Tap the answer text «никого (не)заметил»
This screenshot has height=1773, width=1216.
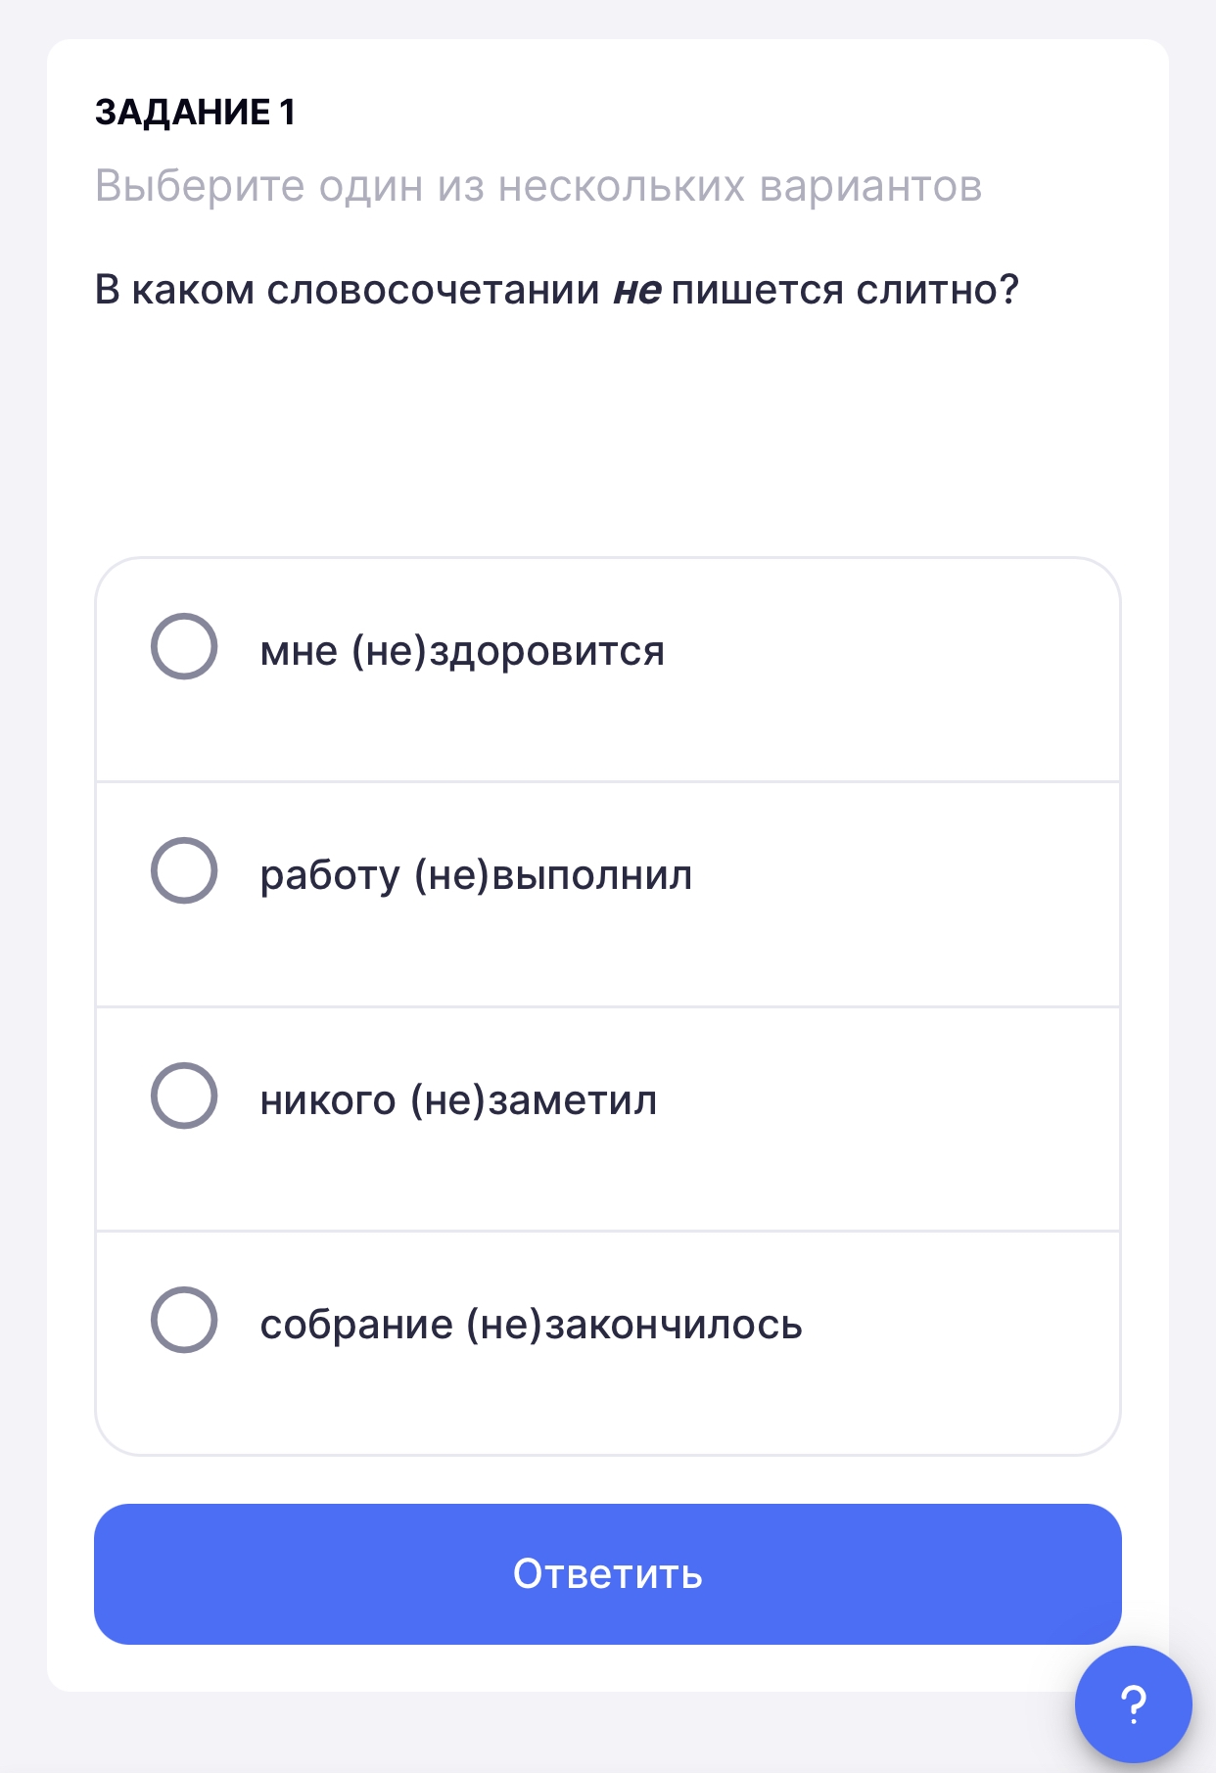458,1100
